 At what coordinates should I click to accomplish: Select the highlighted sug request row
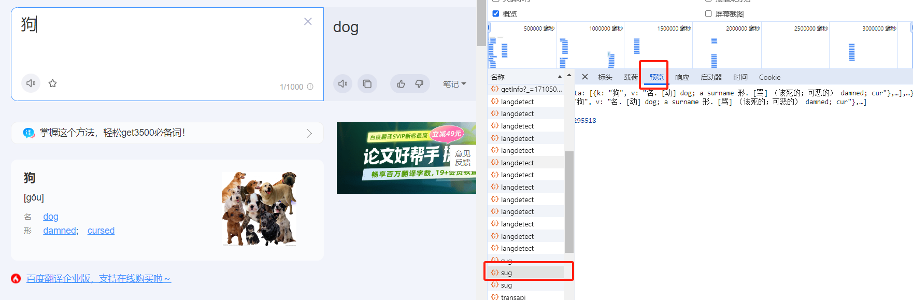tap(526, 273)
